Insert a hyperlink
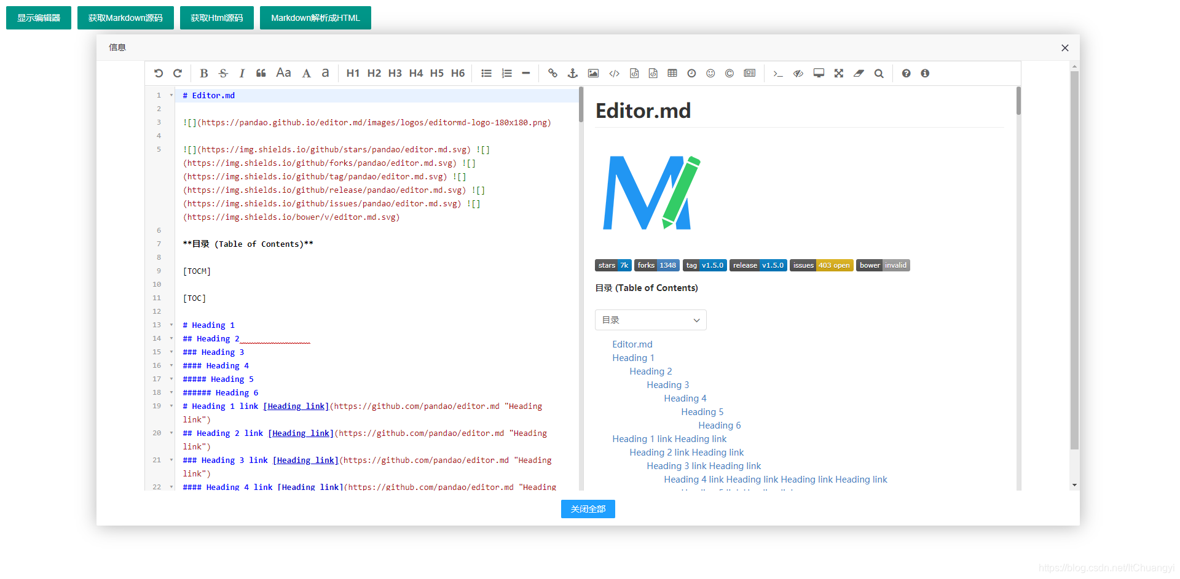The height and width of the screenshot is (579, 1180). pyautogui.click(x=553, y=73)
